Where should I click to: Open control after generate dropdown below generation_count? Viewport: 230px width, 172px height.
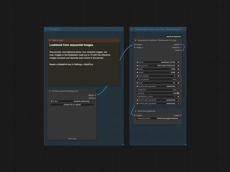[x=158, y=100]
